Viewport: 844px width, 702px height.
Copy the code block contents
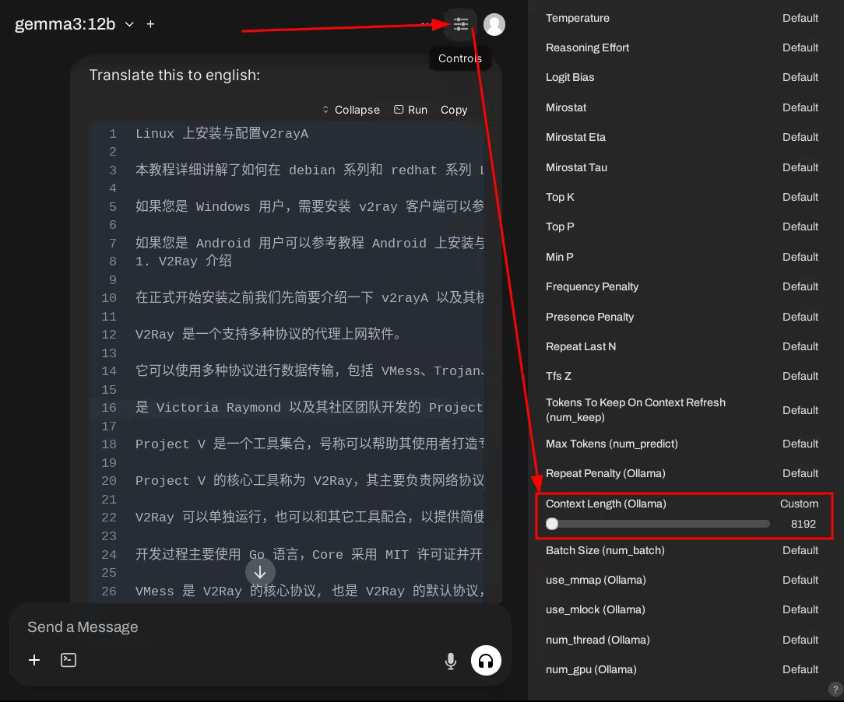pos(453,110)
